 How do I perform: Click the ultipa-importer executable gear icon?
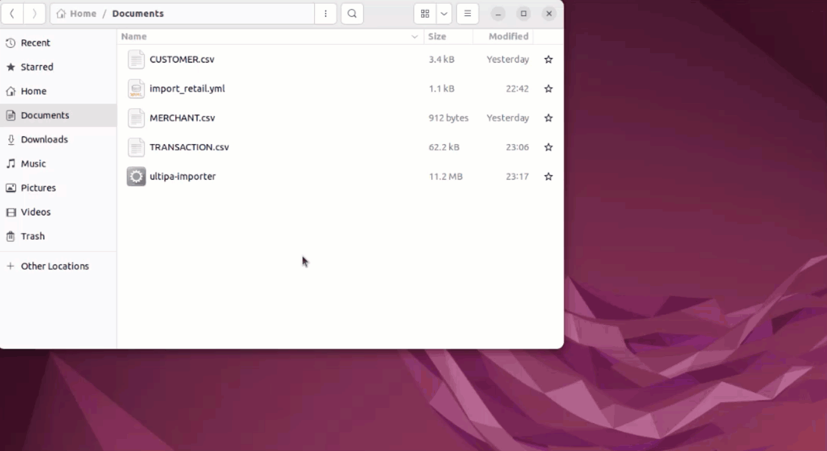click(x=136, y=176)
